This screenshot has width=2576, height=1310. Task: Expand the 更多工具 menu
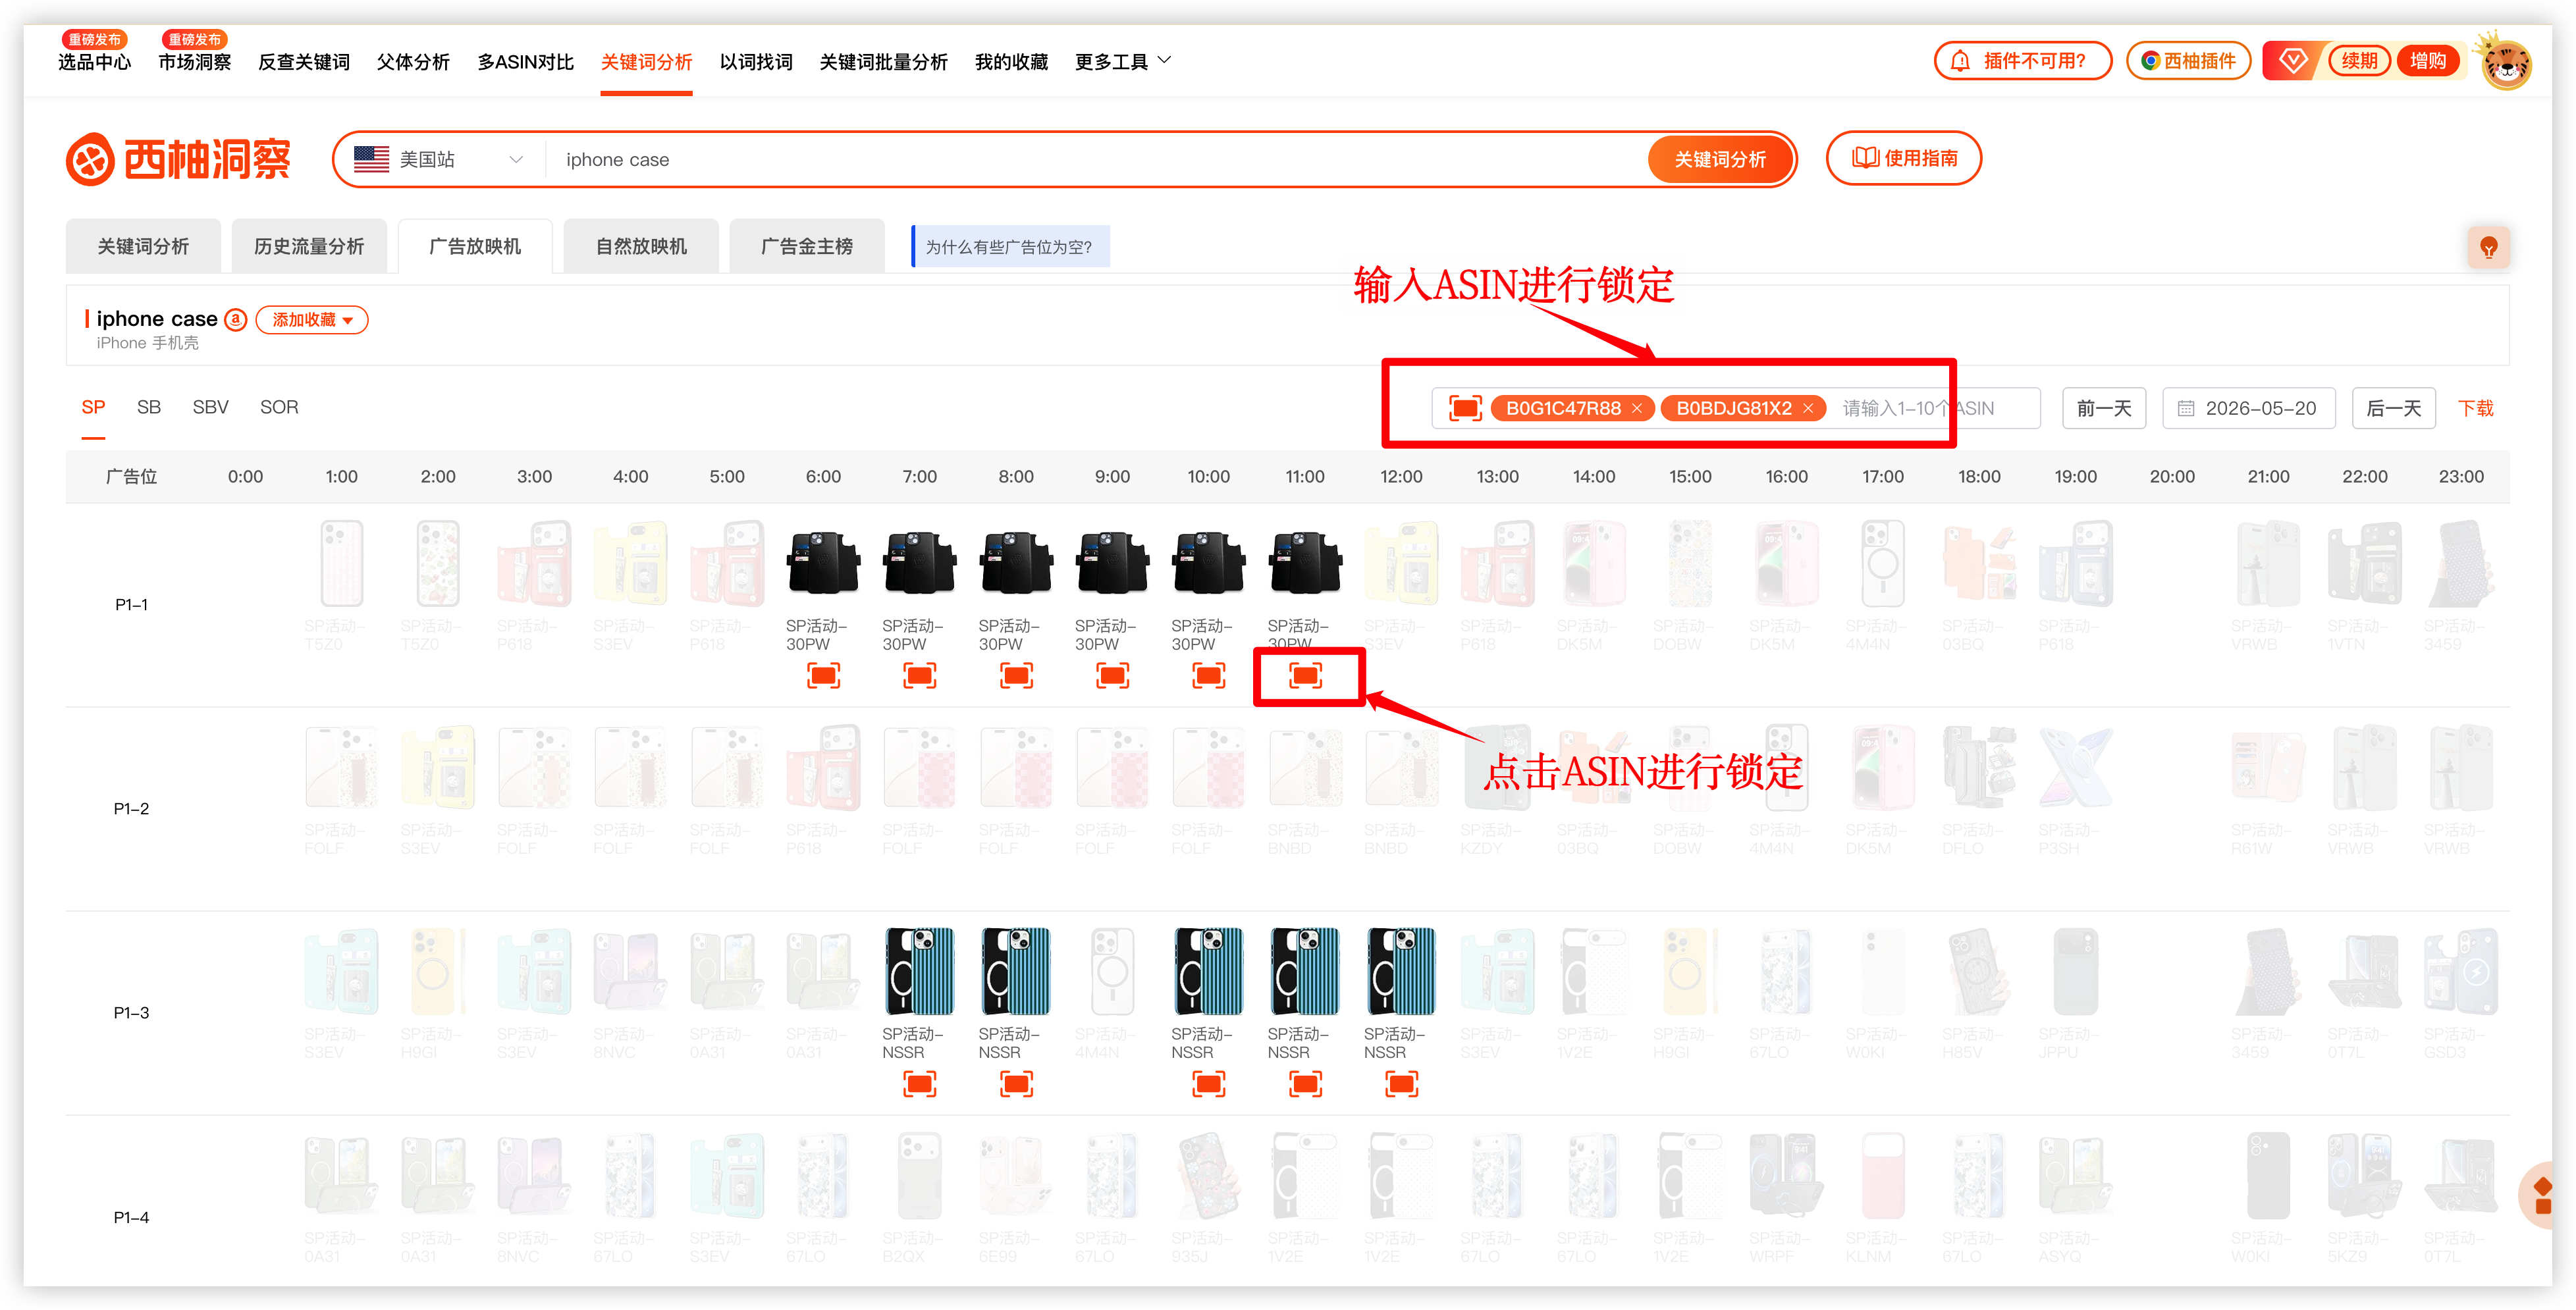pos(1123,62)
